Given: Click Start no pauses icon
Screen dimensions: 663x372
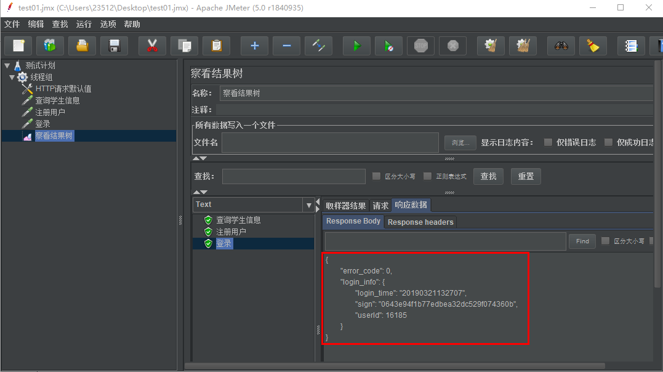Looking at the screenshot, I should (x=388, y=46).
